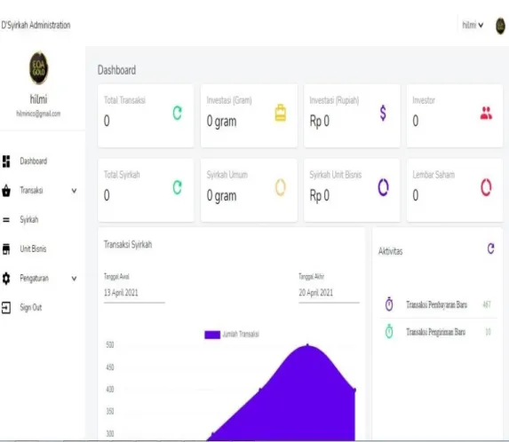This screenshot has width=509, height=442.
Task: Click the Transaksi basket icon
Action: click(x=6, y=191)
